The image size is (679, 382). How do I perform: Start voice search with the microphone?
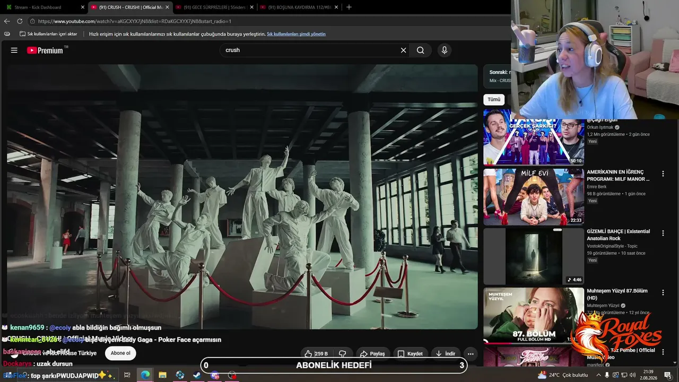[x=445, y=50]
